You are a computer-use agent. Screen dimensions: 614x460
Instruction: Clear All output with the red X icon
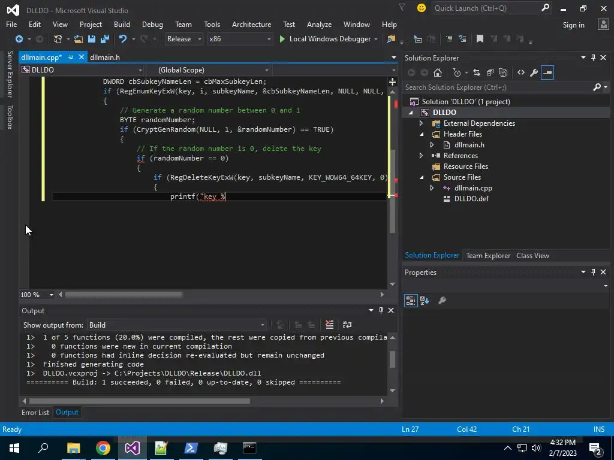[329, 325]
